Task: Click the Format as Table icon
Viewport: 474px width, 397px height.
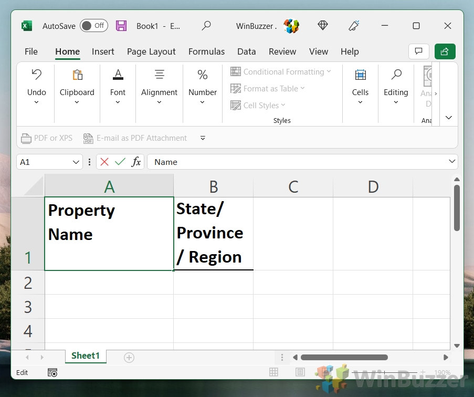Action: (268, 88)
